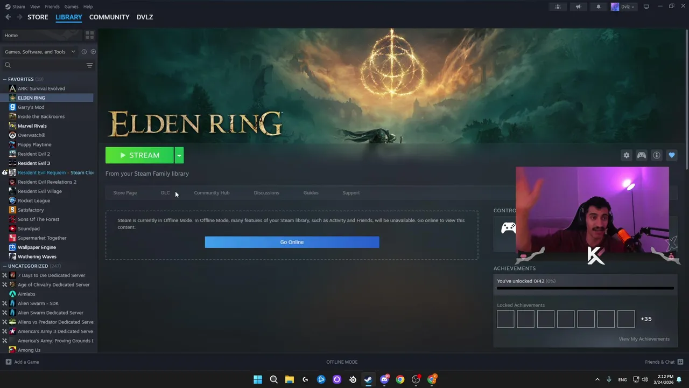Enter Big Picture mode monitor icon
The height and width of the screenshot is (388, 689).
click(x=646, y=6)
